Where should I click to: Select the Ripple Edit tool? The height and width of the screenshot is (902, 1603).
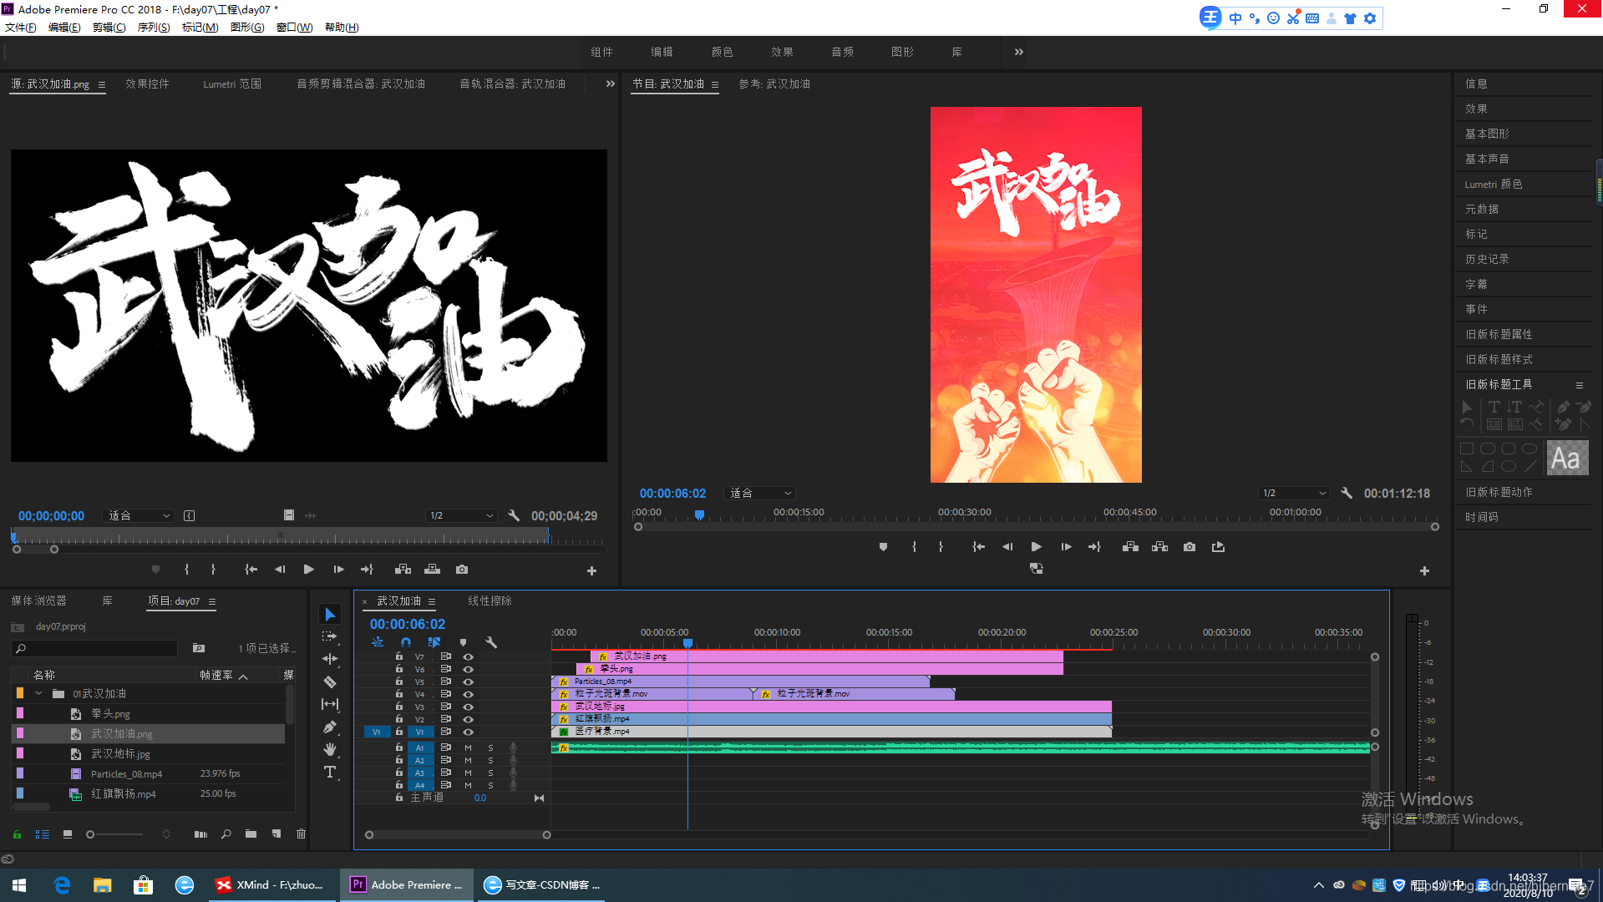pyautogui.click(x=330, y=659)
